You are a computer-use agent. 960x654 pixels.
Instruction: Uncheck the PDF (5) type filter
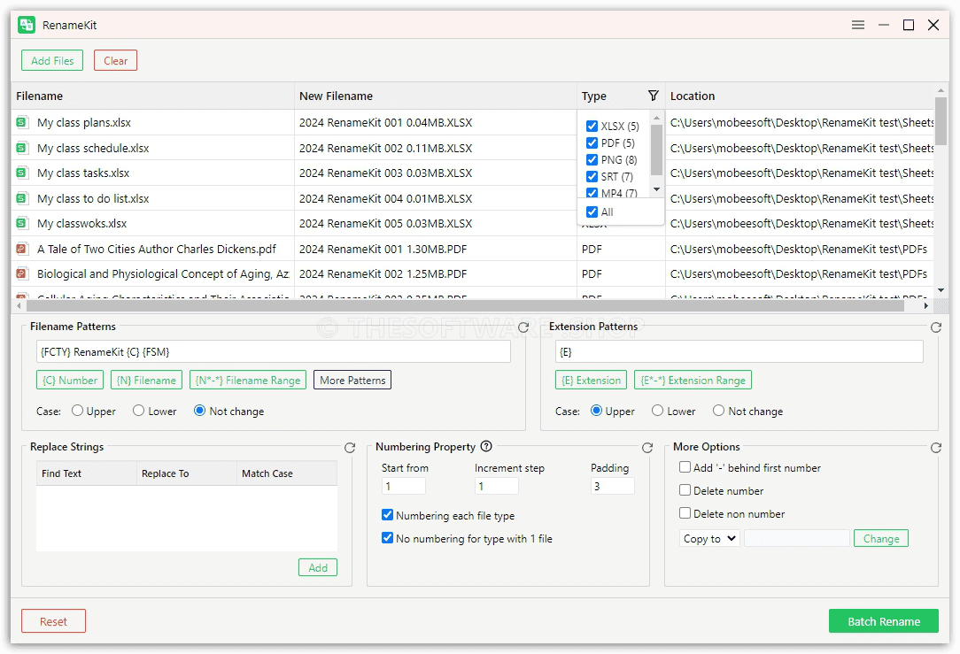point(592,143)
